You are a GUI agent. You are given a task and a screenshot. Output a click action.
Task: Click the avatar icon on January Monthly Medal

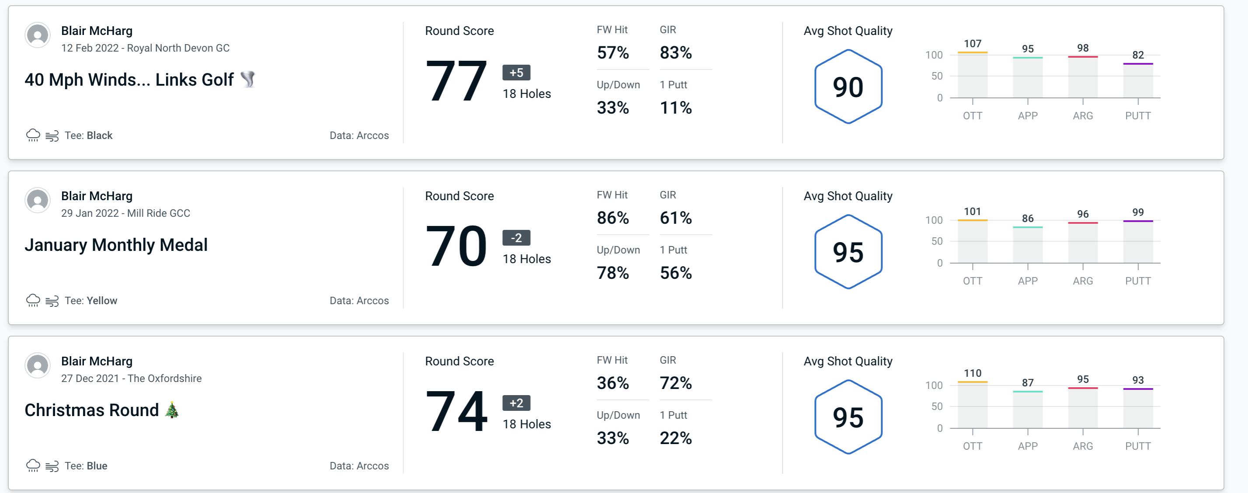[38, 203]
